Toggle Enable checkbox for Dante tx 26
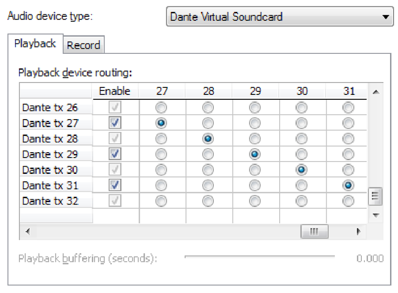Viewport: 398px width, 293px height. point(115,107)
